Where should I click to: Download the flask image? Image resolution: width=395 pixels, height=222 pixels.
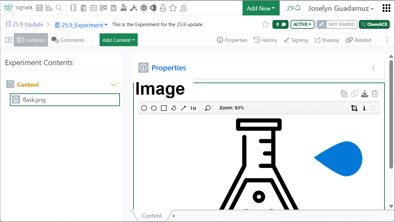point(364,94)
